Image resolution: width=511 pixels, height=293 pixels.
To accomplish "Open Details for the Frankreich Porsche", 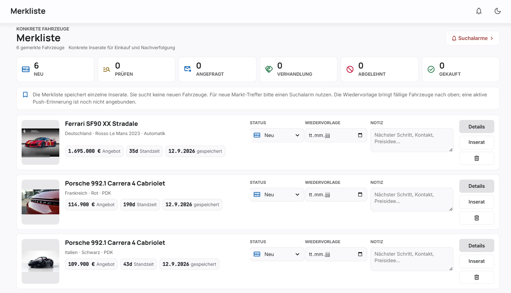I will click(x=477, y=186).
